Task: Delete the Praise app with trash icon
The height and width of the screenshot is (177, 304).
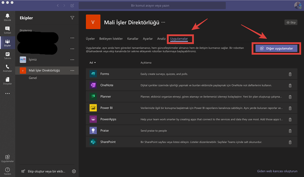Action: coord(290,131)
